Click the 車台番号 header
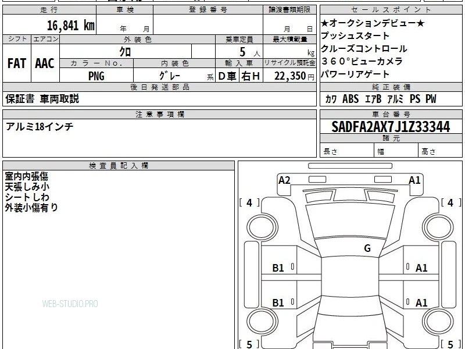465x349 pixels. [x=391, y=114]
